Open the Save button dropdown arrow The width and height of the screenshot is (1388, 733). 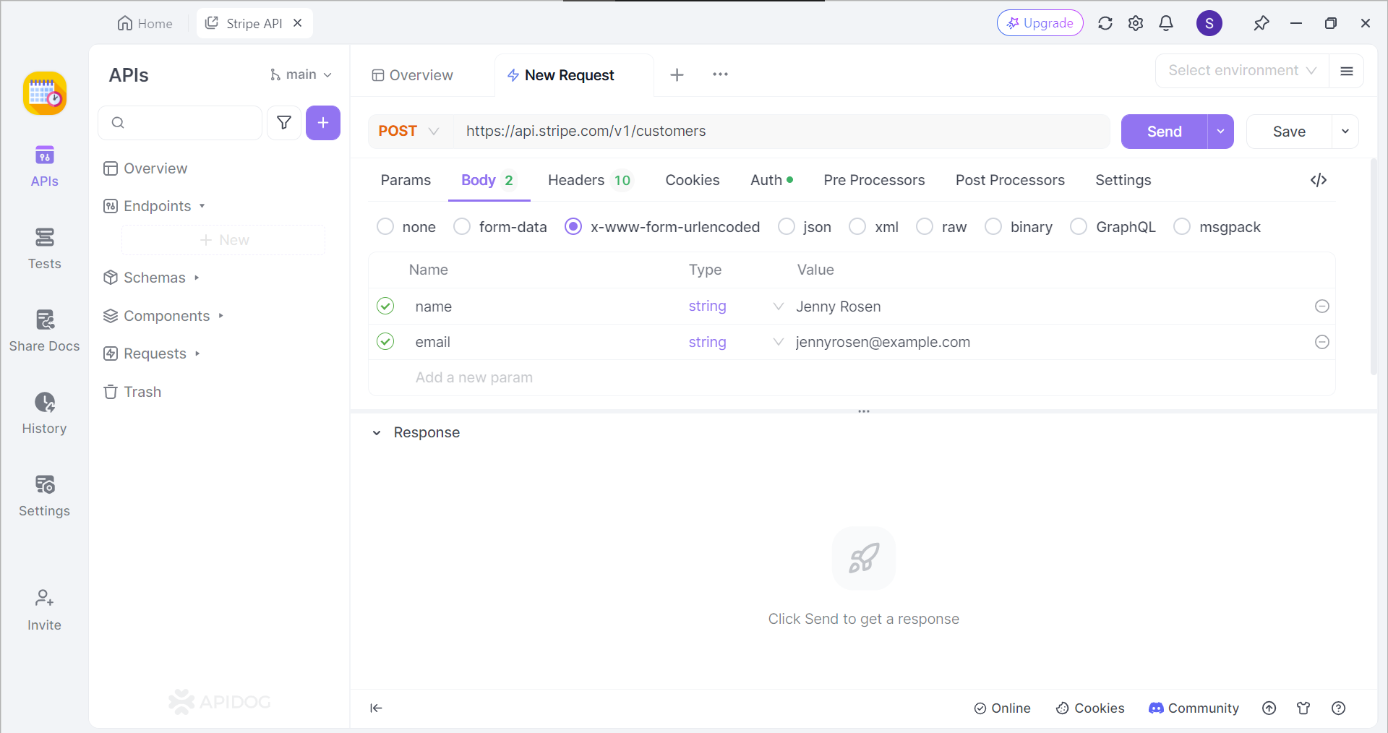click(1345, 132)
